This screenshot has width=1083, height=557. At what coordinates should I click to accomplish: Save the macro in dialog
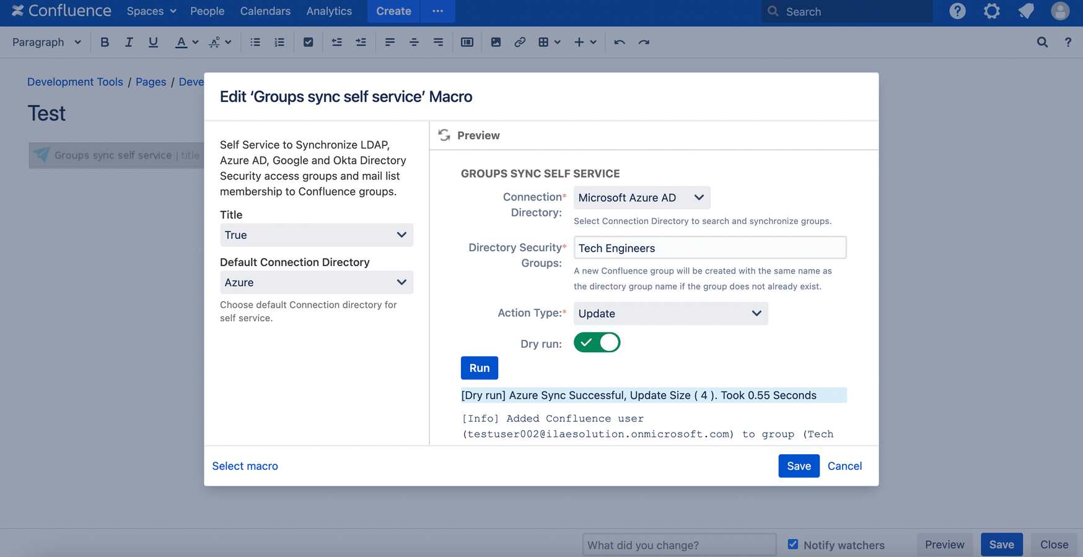pos(799,466)
